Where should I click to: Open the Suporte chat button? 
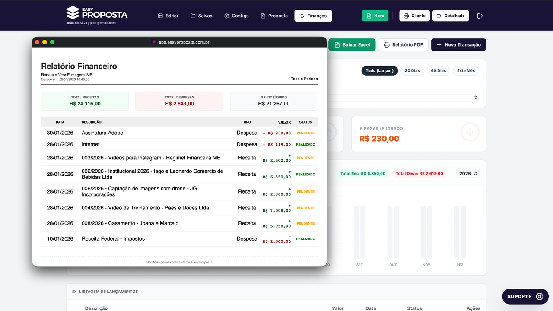525,296
